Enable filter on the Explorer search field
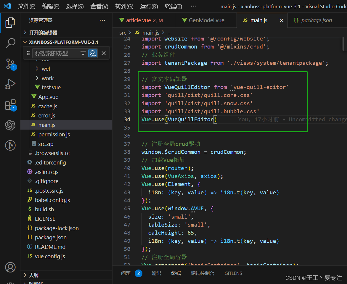The width and height of the screenshot is (347, 284). pyautogui.click(x=83, y=53)
